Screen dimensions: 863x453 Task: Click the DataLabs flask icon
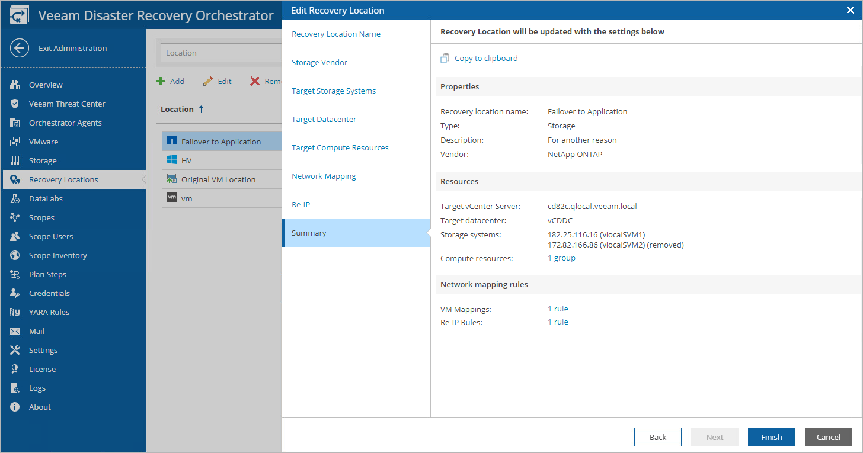pos(15,199)
